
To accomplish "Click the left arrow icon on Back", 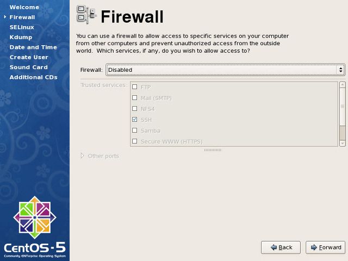I will point(274,247).
